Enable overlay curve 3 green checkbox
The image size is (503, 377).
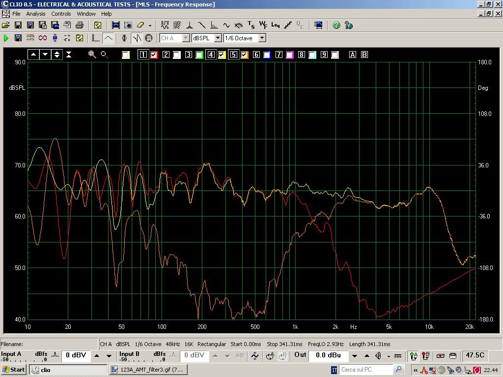point(199,55)
